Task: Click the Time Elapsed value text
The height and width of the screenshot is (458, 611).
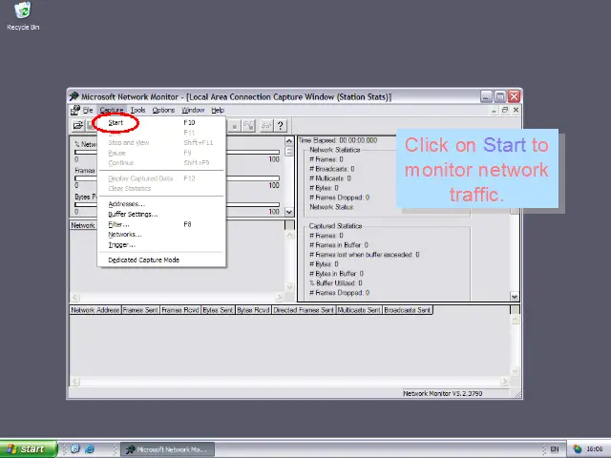Action: pyautogui.click(x=358, y=140)
